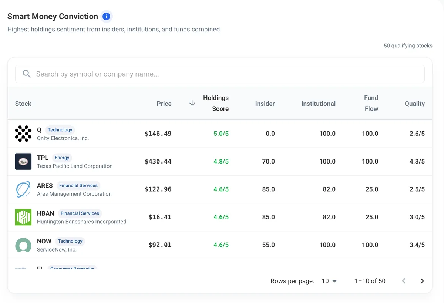Click the info icon beside Smart Money Conviction
444x303 pixels.
tap(106, 16)
